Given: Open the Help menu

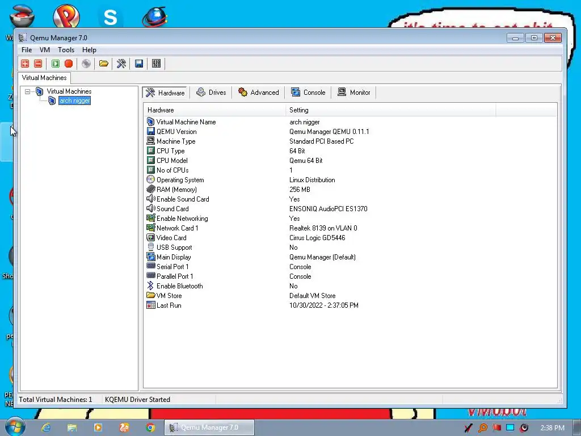Looking at the screenshot, I should pos(89,50).
